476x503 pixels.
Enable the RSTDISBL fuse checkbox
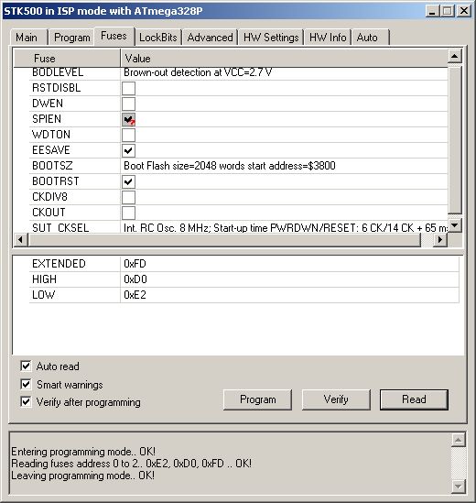pos(128,88)
